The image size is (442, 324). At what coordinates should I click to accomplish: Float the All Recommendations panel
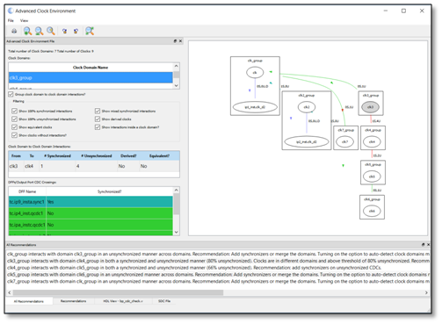(x=423, y=245)
